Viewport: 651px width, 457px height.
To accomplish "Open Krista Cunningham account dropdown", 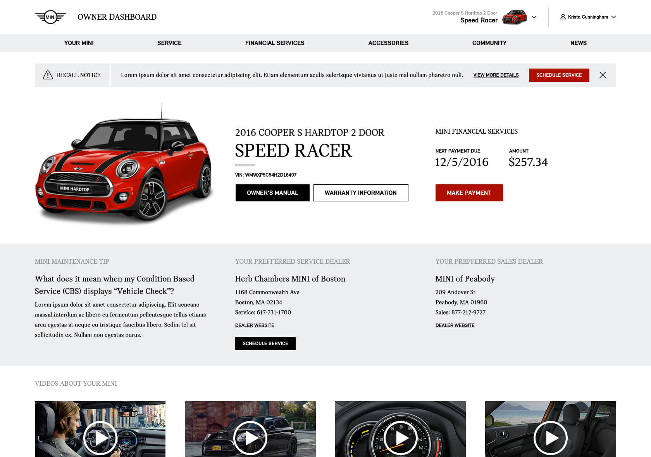I will 588,17.
